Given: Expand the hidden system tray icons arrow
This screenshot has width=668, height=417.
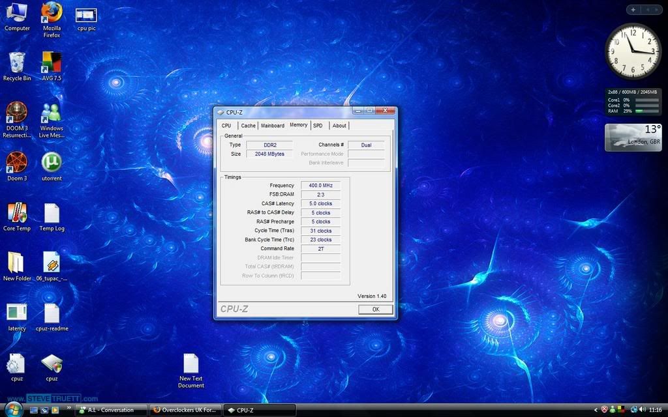Looking at the screenshot, I should click(596, 410).
